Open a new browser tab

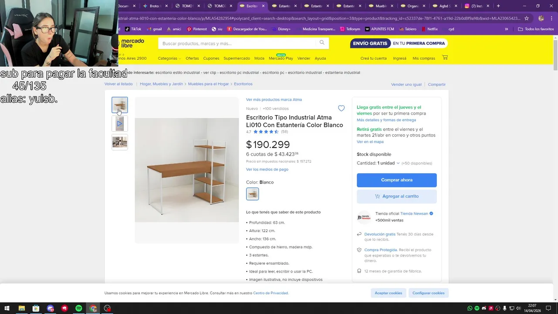tap(498, 6)
